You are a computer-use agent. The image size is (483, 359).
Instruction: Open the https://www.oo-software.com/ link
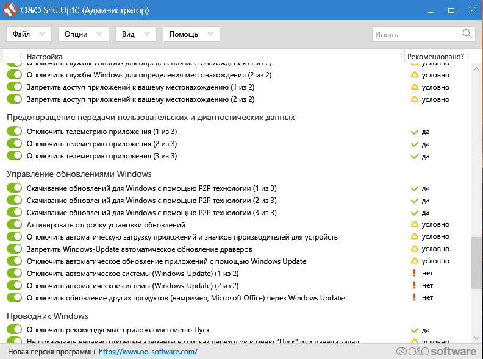pyautogui.click(x=148, y=352)
